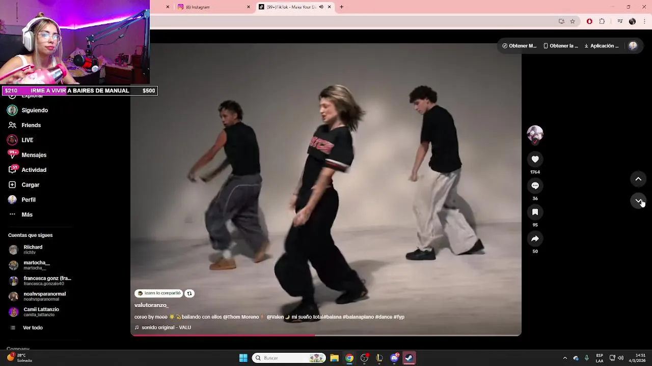Click the repost icon near caption
Viewport: 652px width, 366px height.
(x=189, y=293)
